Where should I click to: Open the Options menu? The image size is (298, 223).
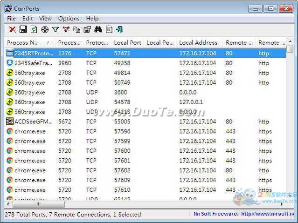[69, 19]
